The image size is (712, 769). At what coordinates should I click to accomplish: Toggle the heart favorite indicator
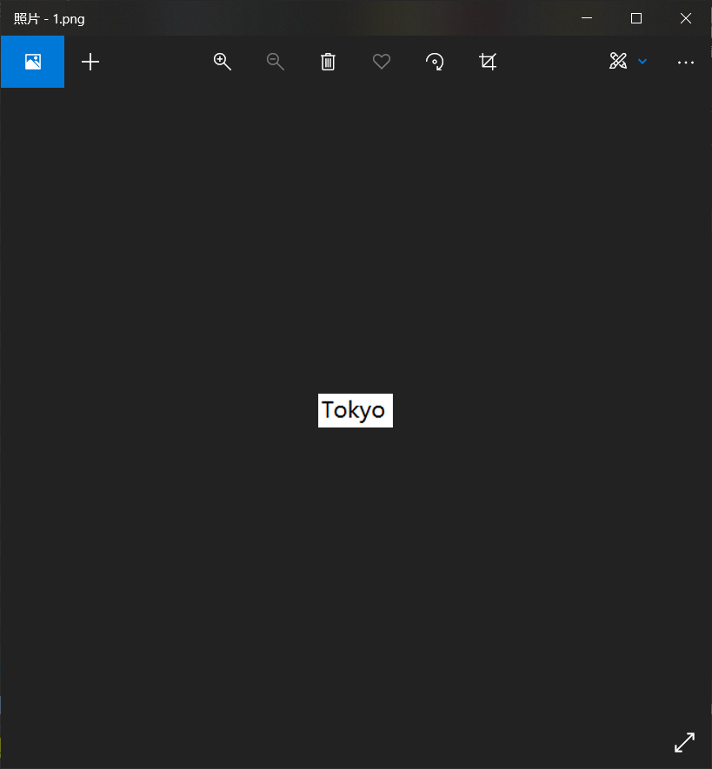coord(381,62)
